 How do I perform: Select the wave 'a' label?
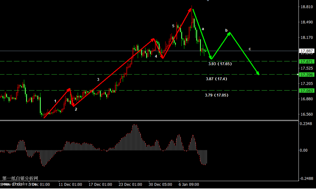[x=203, y=29]
